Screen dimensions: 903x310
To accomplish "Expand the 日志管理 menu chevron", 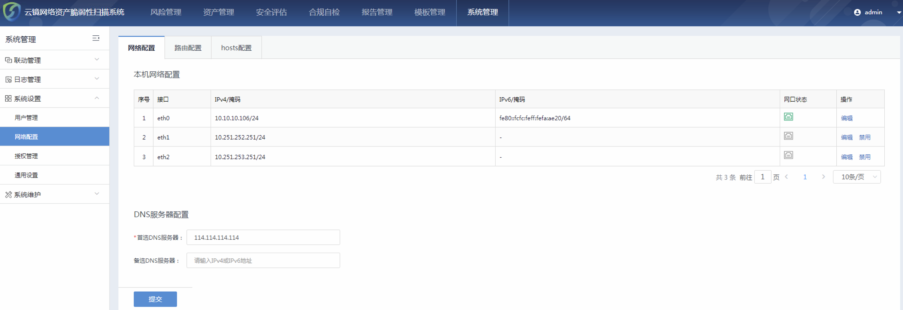I will [97, 79].
